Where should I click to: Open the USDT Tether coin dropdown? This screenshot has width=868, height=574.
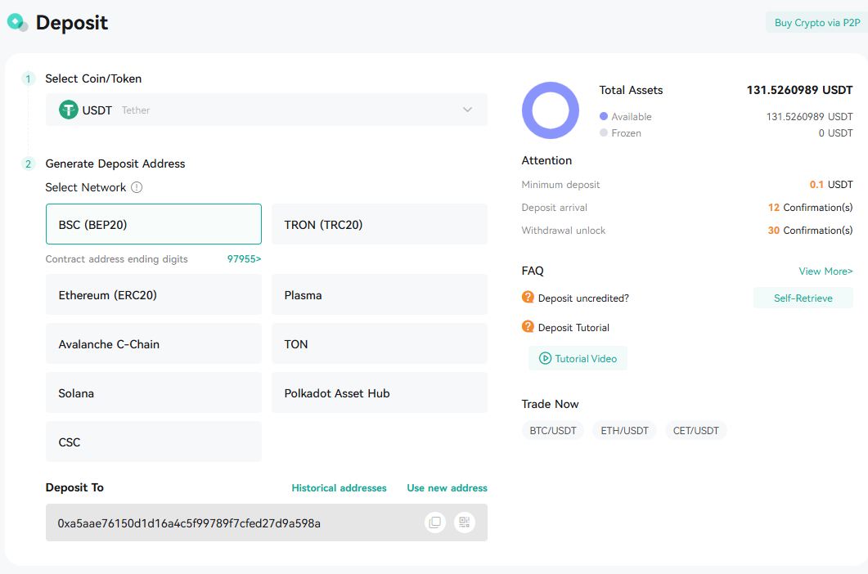pos(266,110)
